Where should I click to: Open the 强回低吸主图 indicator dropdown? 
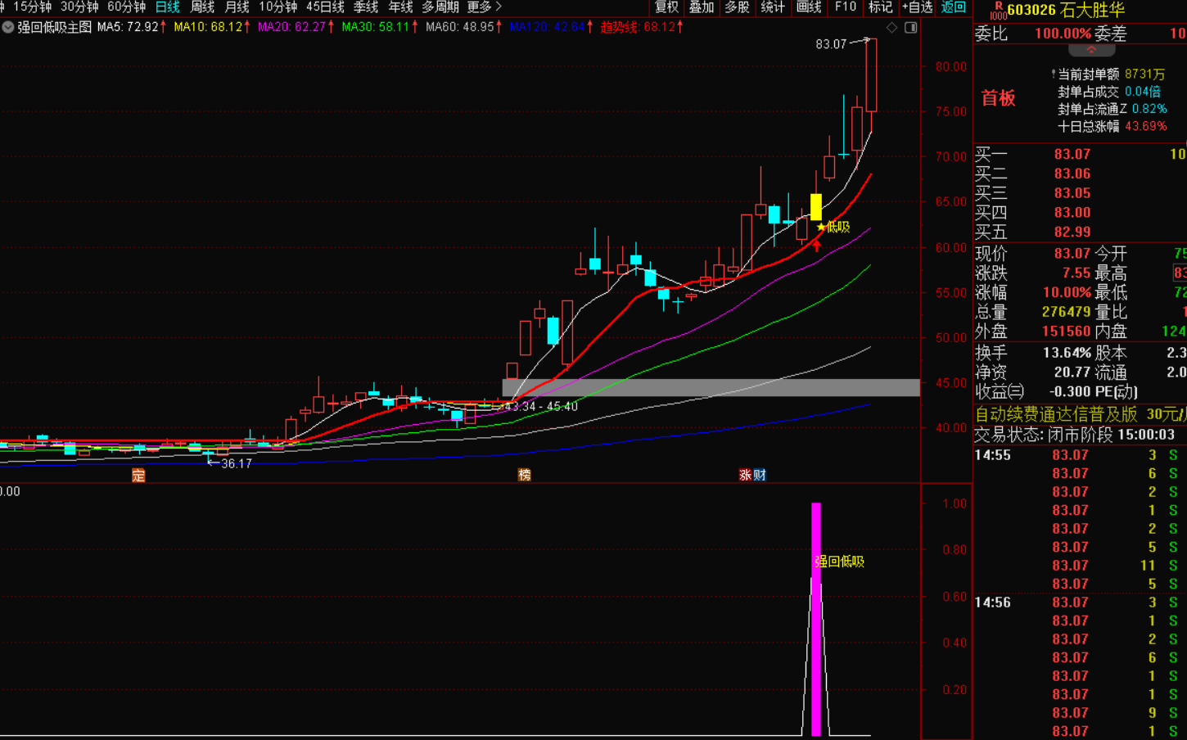tap(8, 27)
